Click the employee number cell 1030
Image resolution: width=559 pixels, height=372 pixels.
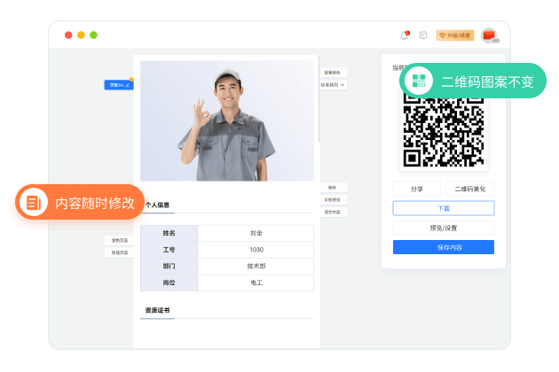click(x=256, y=250)
